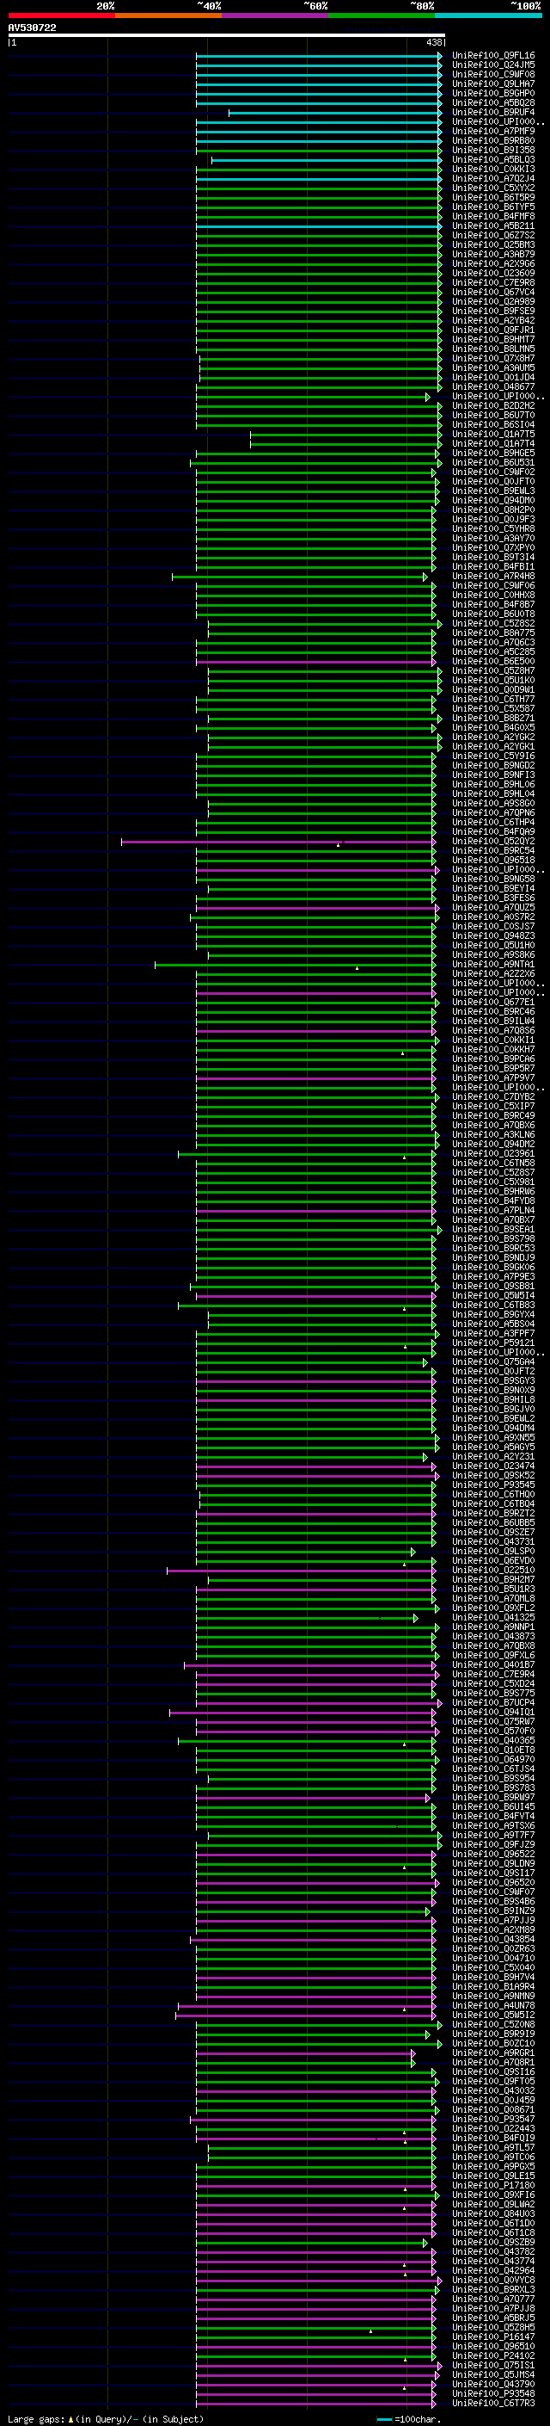Pick the UniRef100_Q67VC4 hit label
550x2426 pixels.
pos(493,292)
